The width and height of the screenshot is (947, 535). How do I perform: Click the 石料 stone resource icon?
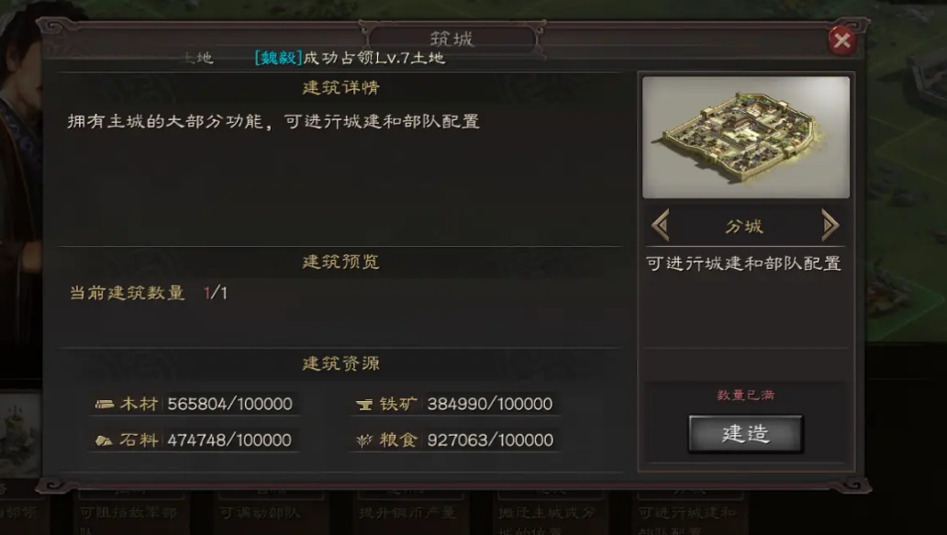pos(104,440)
